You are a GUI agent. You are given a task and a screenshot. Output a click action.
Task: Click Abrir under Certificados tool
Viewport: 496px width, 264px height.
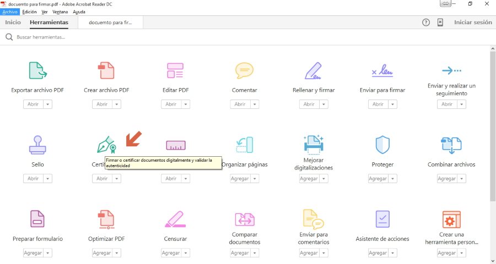pos(102,178)
